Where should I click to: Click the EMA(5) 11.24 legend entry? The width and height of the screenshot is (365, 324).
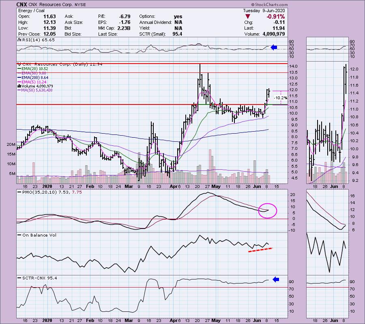[32, 82]
